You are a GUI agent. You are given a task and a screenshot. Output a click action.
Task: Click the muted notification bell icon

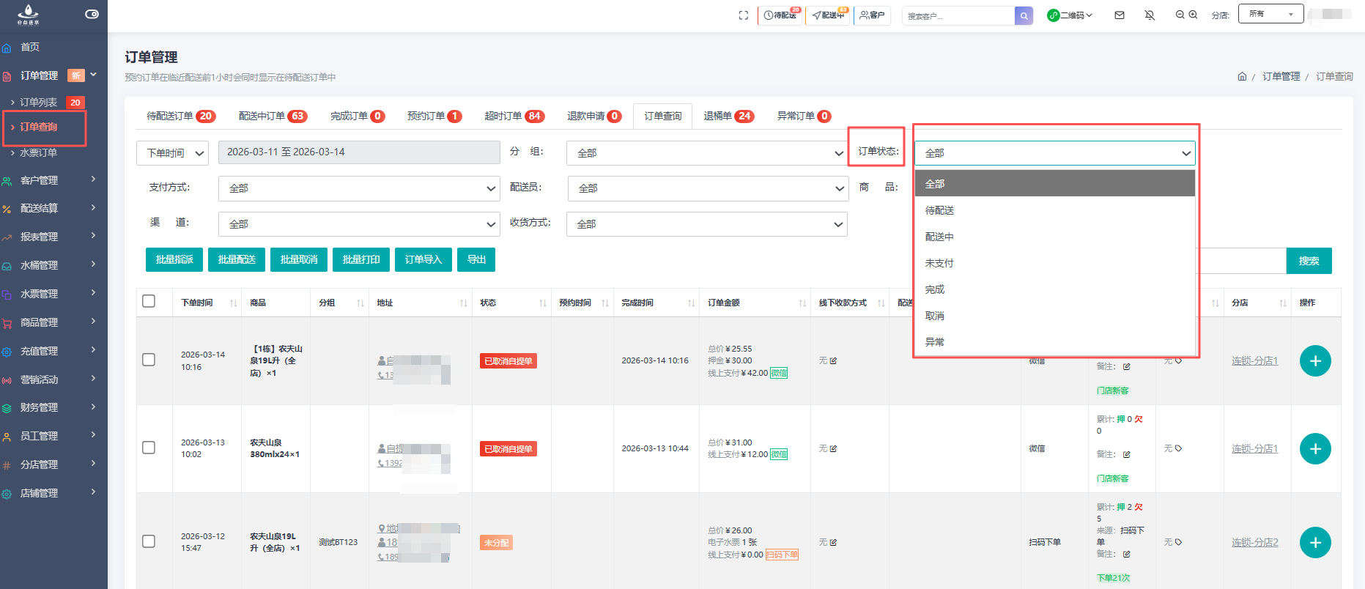coord(1150,15)
